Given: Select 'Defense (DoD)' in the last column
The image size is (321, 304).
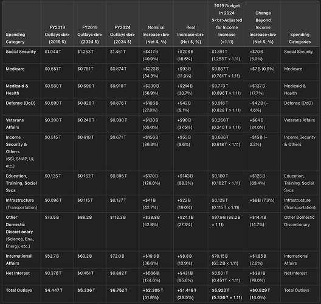Looking at the screenshot, I should tap(299, 103).
